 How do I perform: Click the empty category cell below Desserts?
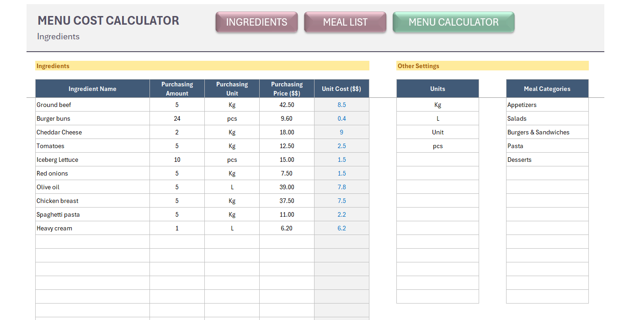[x=547, y=173]
